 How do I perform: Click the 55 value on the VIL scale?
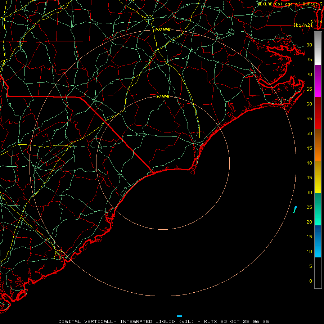309,118
